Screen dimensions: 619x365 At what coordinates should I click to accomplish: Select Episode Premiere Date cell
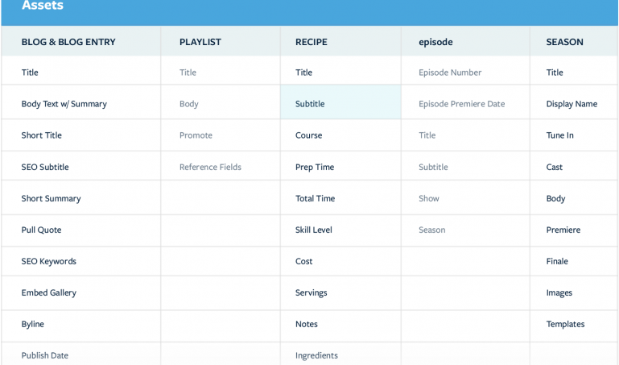(465, 103)
